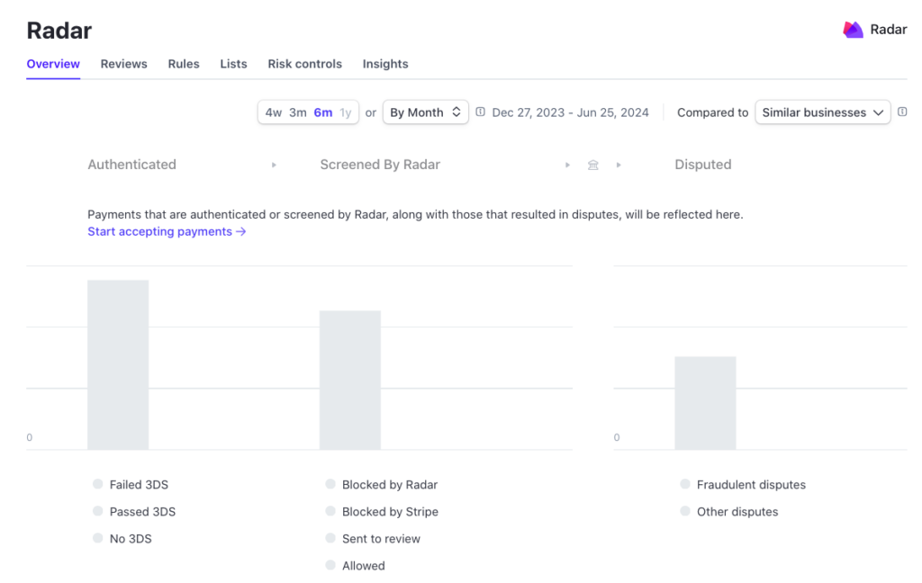922x583 pixels.
Task: Click the Failed 3DS legend dot
Action: [97, 484]
